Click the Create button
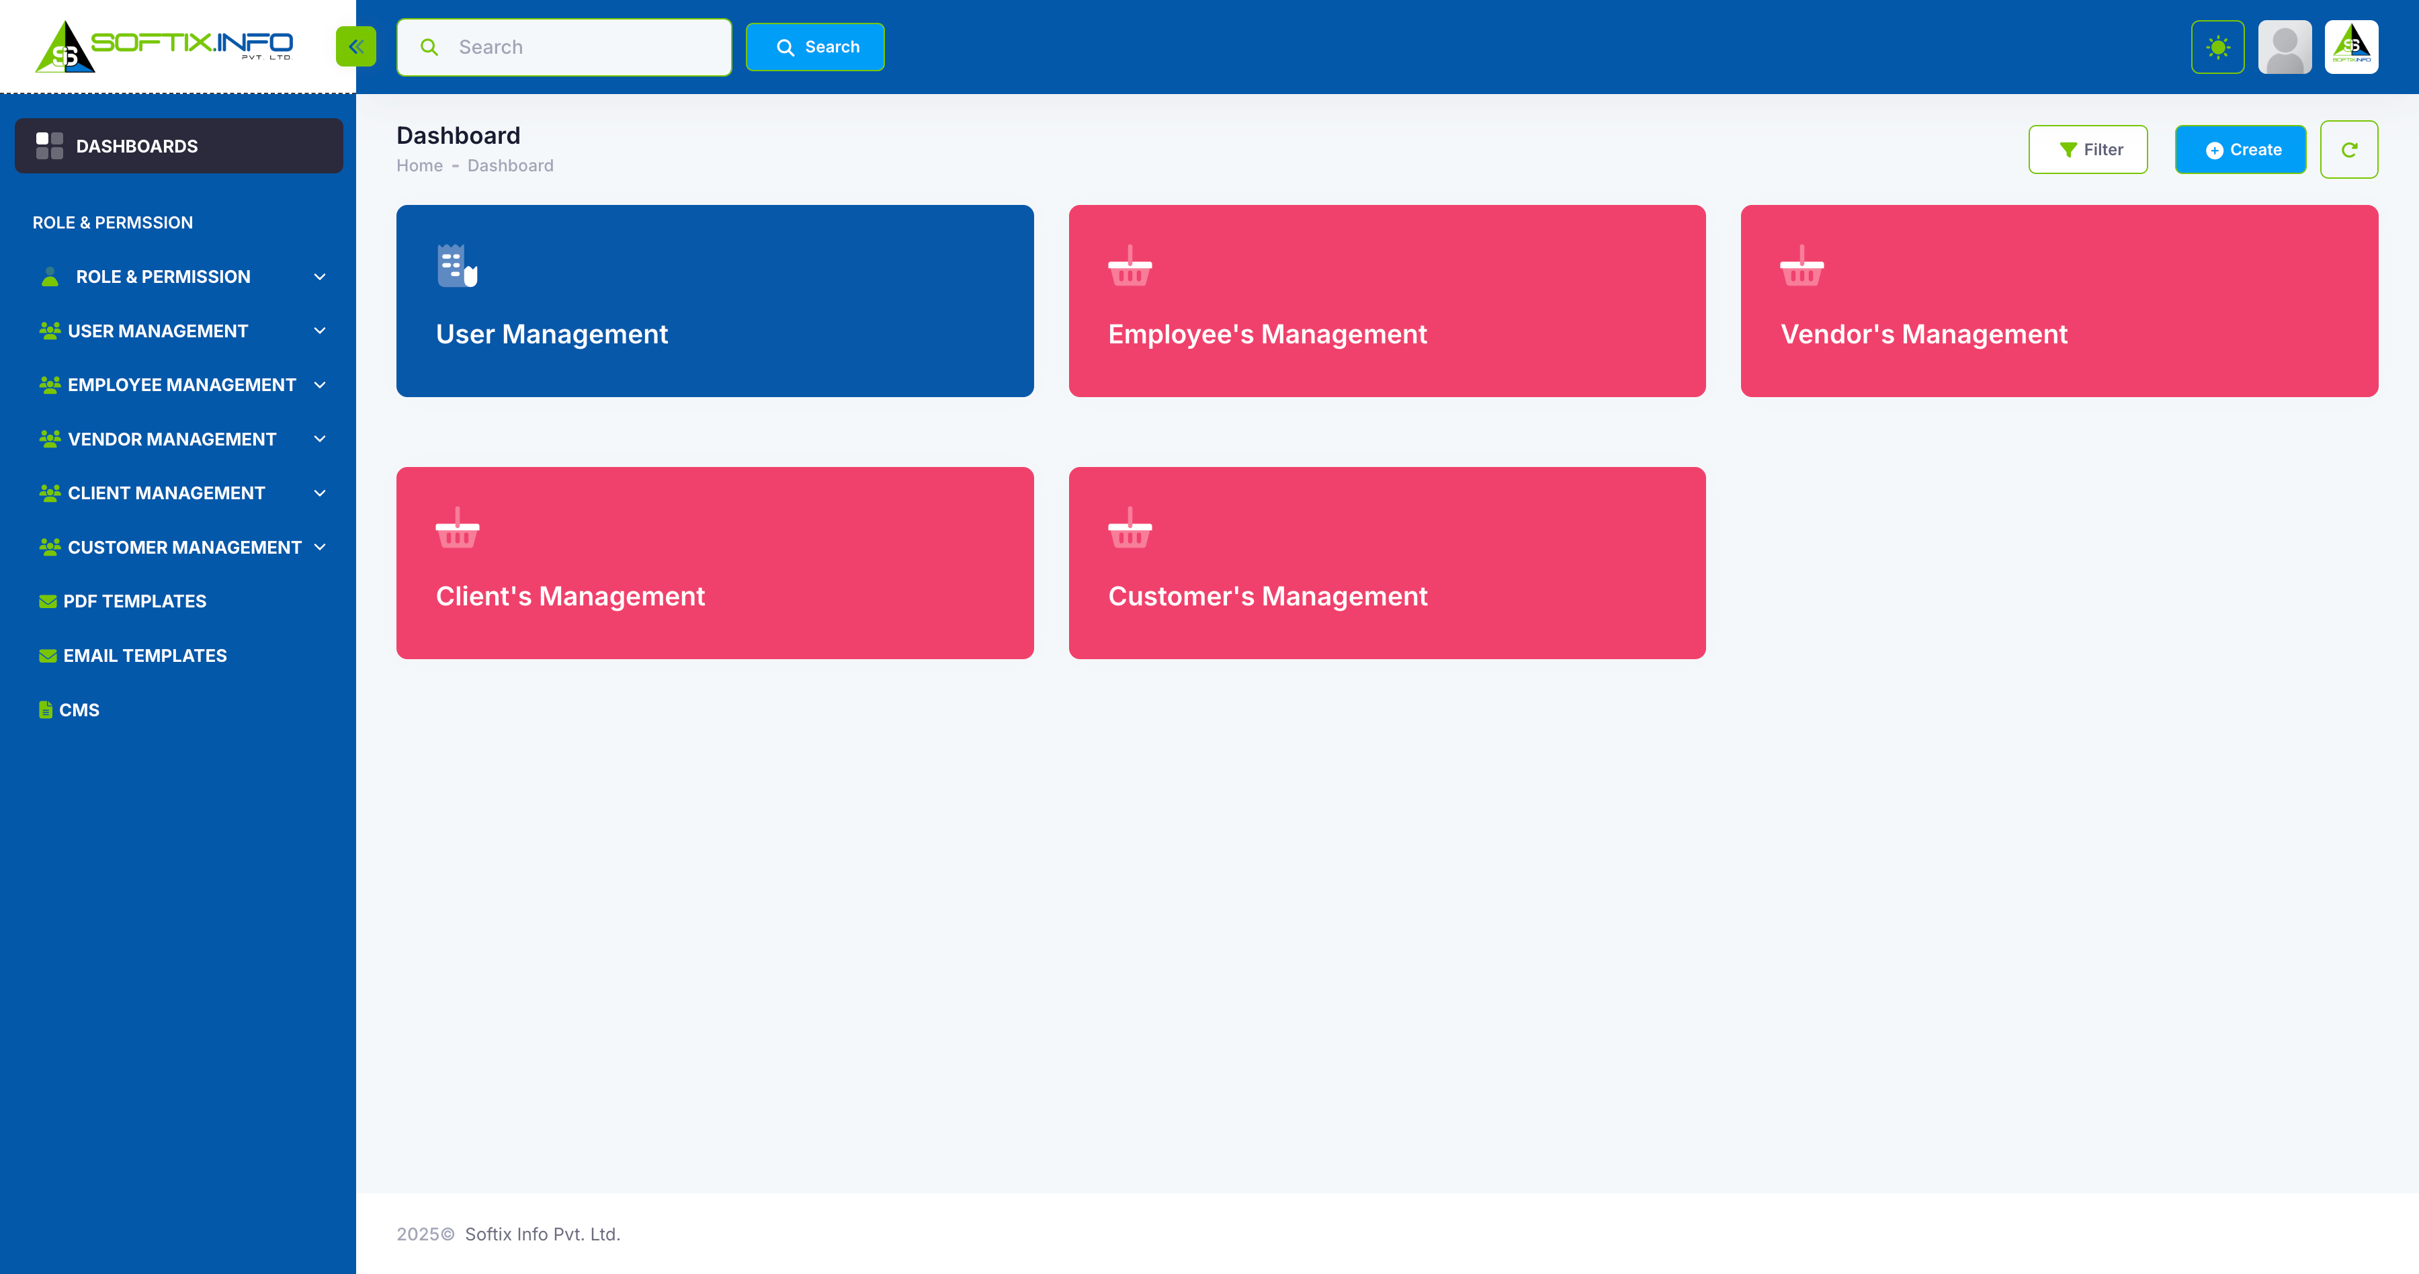Viewport: 2419px width, 1274px height. (x=2240, y=148)
